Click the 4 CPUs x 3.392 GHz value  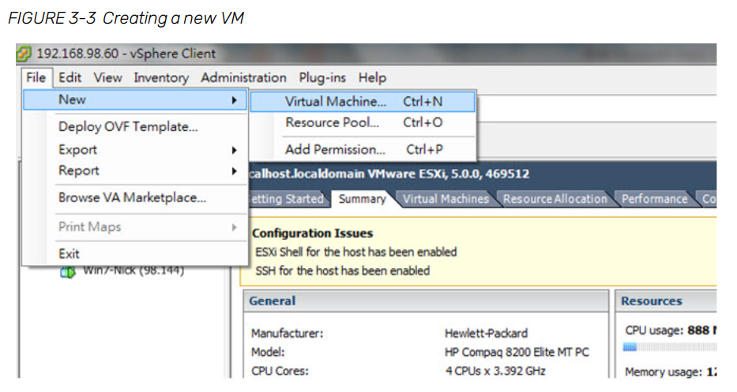(x=495, y=371)
